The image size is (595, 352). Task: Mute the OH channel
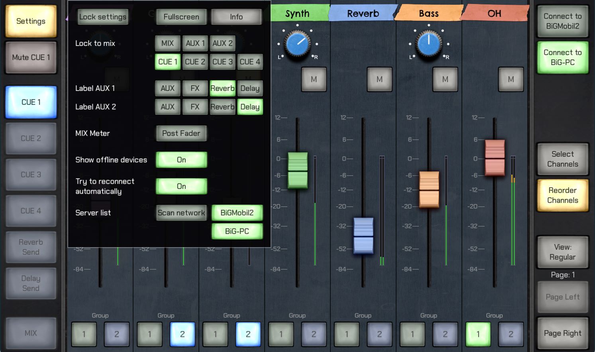pos(511,79)
